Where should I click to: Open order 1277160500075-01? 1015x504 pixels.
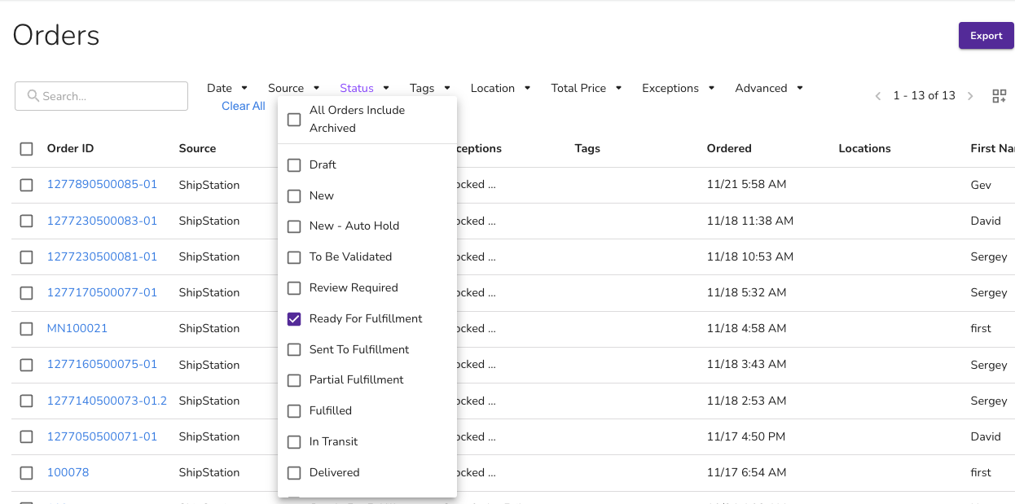click(102, 365)
